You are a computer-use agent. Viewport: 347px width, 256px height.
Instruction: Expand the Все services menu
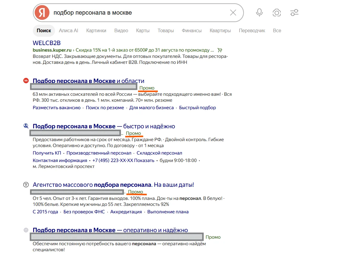277,30
